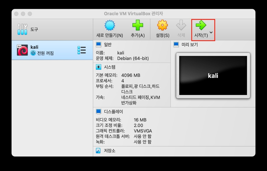Click the 삭제 down-arrow icon

(x=181, y=25)
